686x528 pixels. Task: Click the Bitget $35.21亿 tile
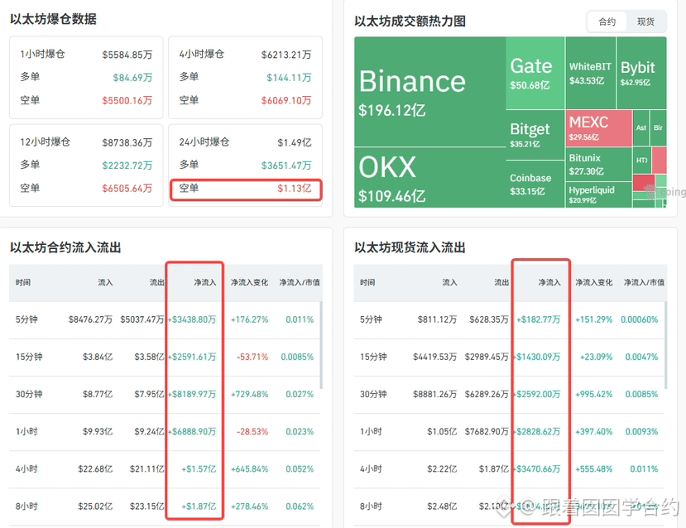pos(535,135)
